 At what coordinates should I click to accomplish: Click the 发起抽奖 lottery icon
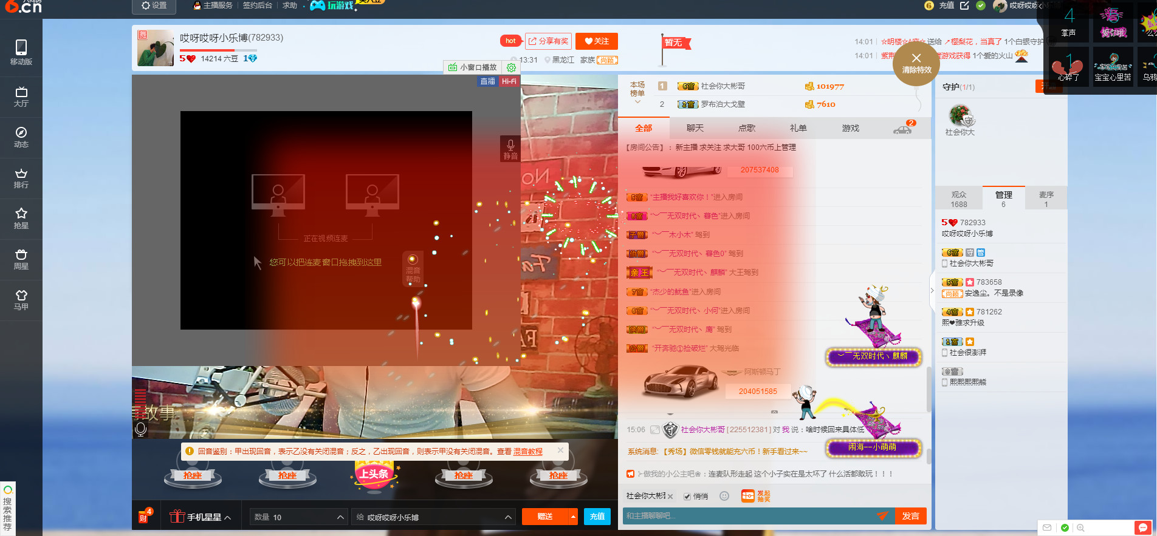(x=756, y=496)
